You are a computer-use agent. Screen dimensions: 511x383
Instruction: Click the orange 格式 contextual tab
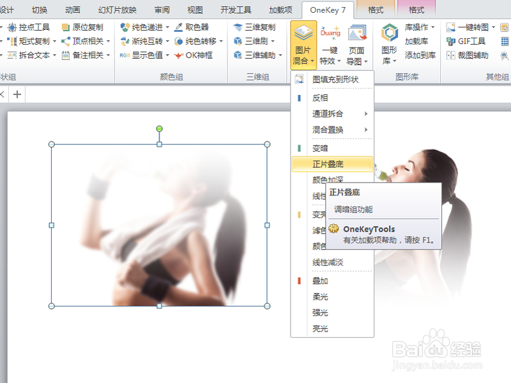376,10
